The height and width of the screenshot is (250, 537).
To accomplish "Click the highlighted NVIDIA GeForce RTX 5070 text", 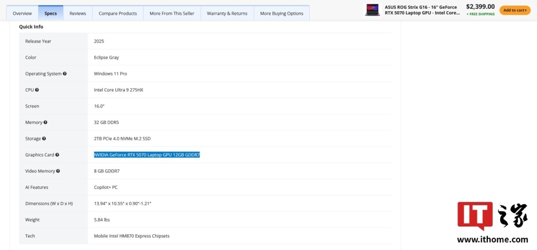I will (147, 155).
